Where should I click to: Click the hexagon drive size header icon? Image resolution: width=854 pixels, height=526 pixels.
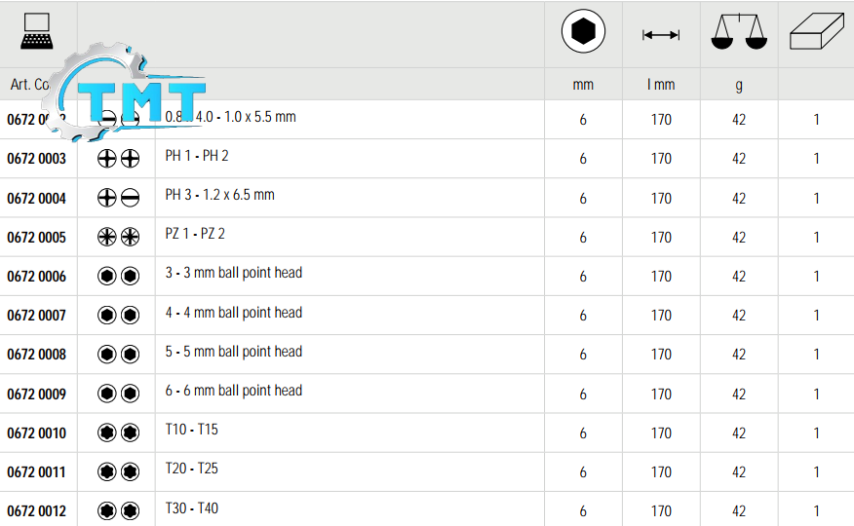point(583,34)
